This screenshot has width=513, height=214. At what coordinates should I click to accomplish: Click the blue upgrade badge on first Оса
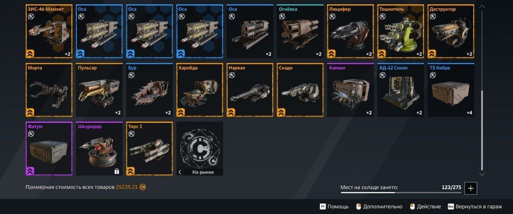[x=81, y=54]
